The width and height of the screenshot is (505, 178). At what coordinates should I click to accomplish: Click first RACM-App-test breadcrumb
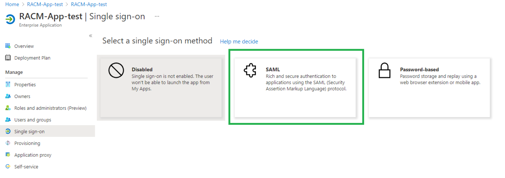[45, 4]
